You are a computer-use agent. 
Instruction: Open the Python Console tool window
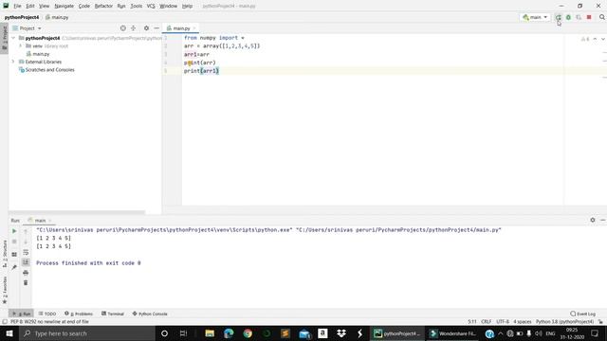(150, 314)
